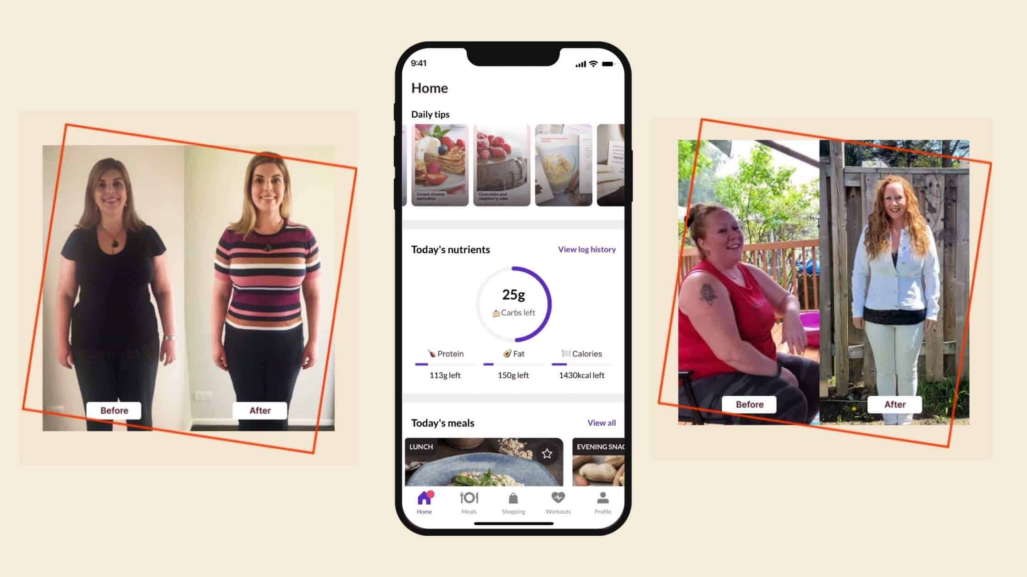Tap the Home tab in navigation bar

(x=424, y=502)
